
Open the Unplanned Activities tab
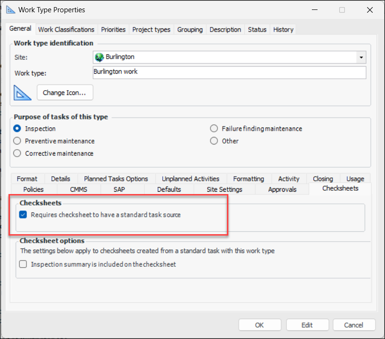coord(191,178)
